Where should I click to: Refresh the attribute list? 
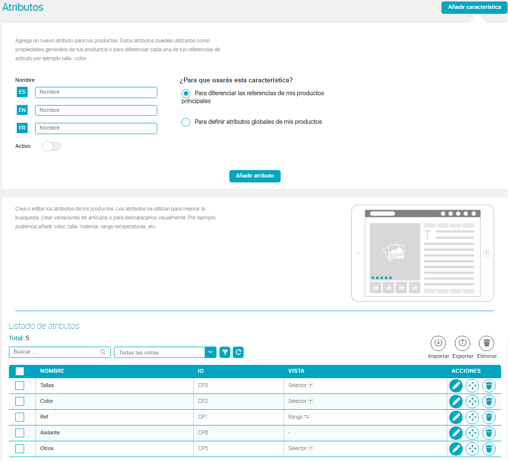[238, 352]
